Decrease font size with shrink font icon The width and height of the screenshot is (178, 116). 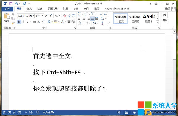point(51,16)
